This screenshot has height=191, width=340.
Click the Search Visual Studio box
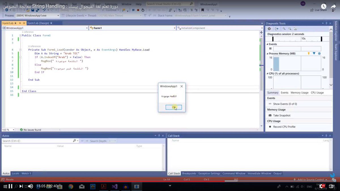[x=171, y=4]
